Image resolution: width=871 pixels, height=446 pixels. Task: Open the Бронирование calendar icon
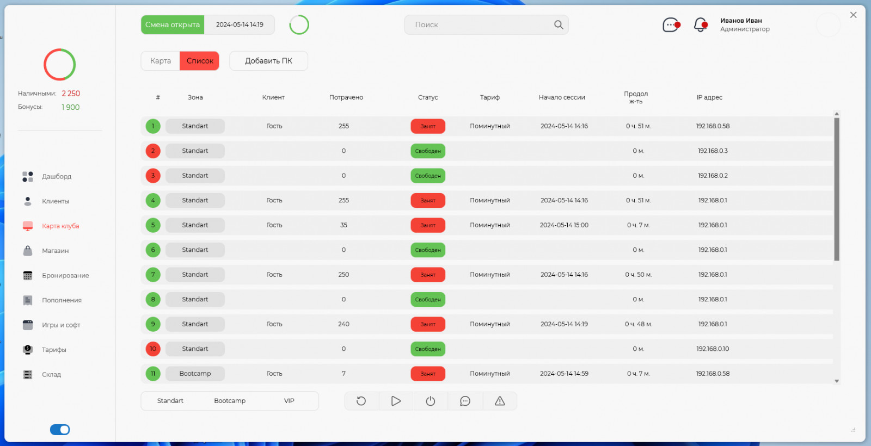point(28,276)
